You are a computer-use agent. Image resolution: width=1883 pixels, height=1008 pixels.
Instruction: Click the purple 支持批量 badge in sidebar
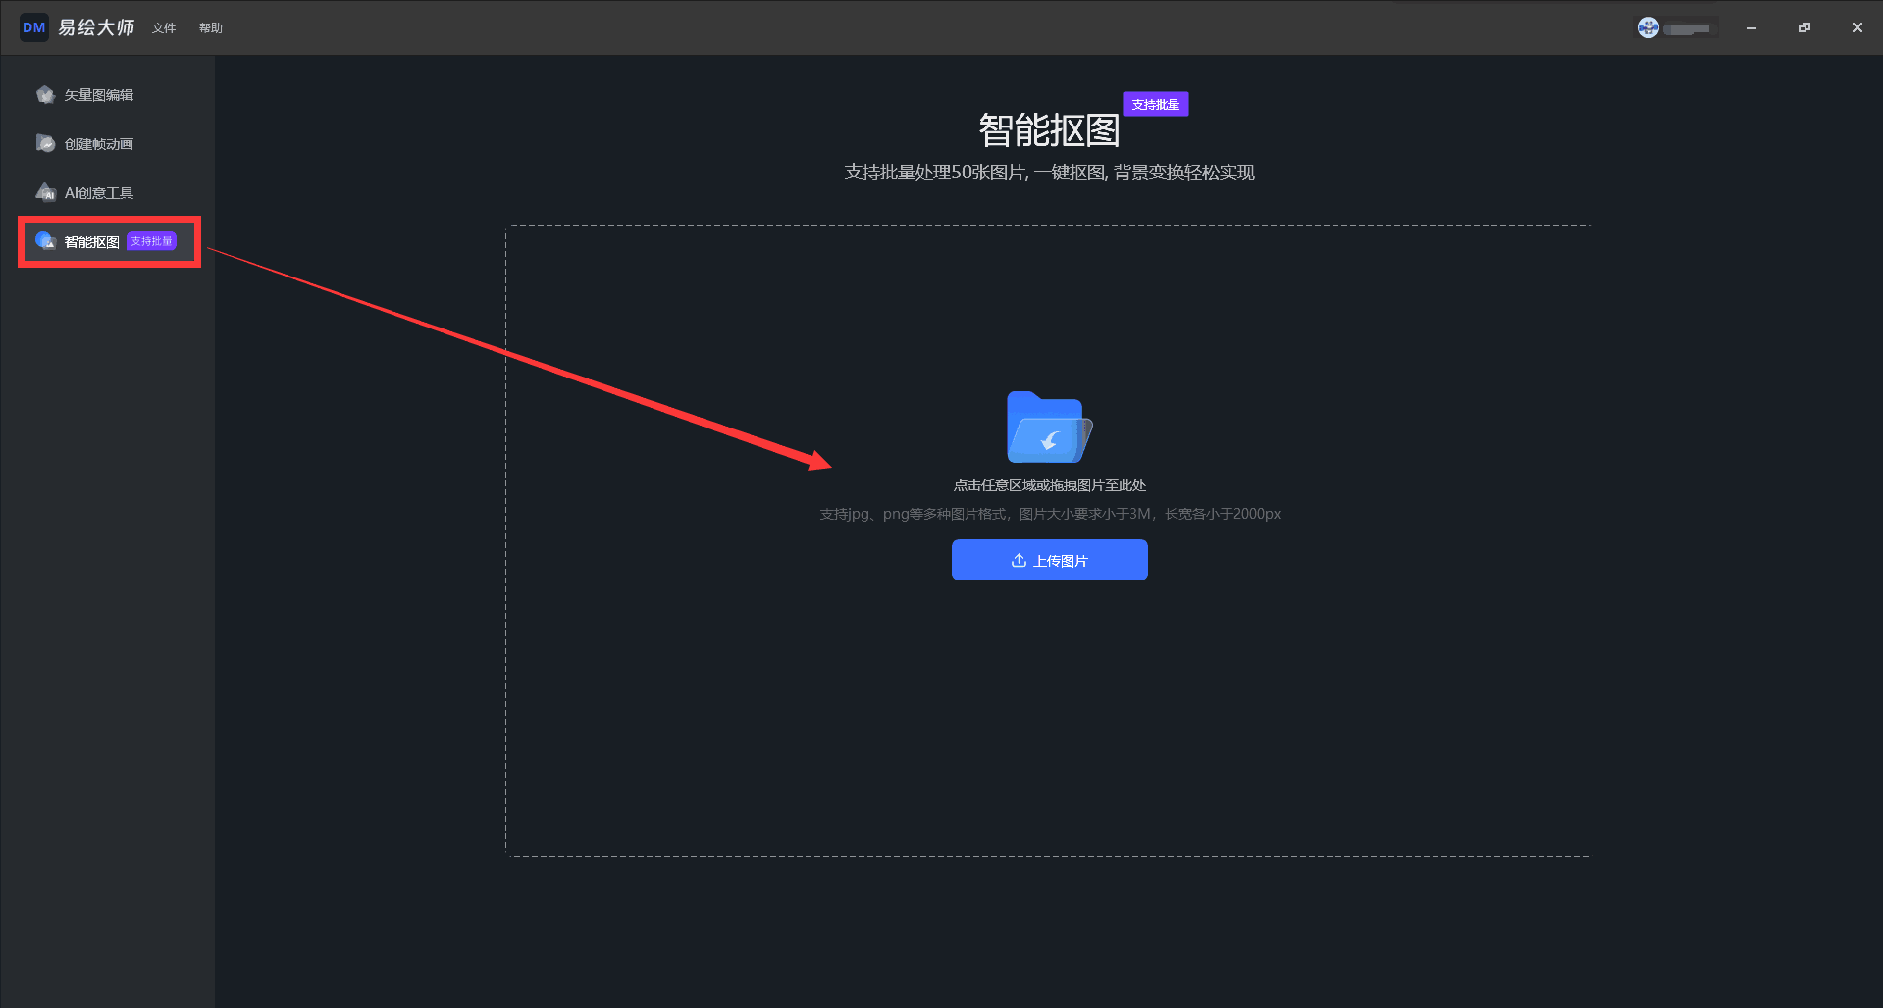(x=152, y=241)
